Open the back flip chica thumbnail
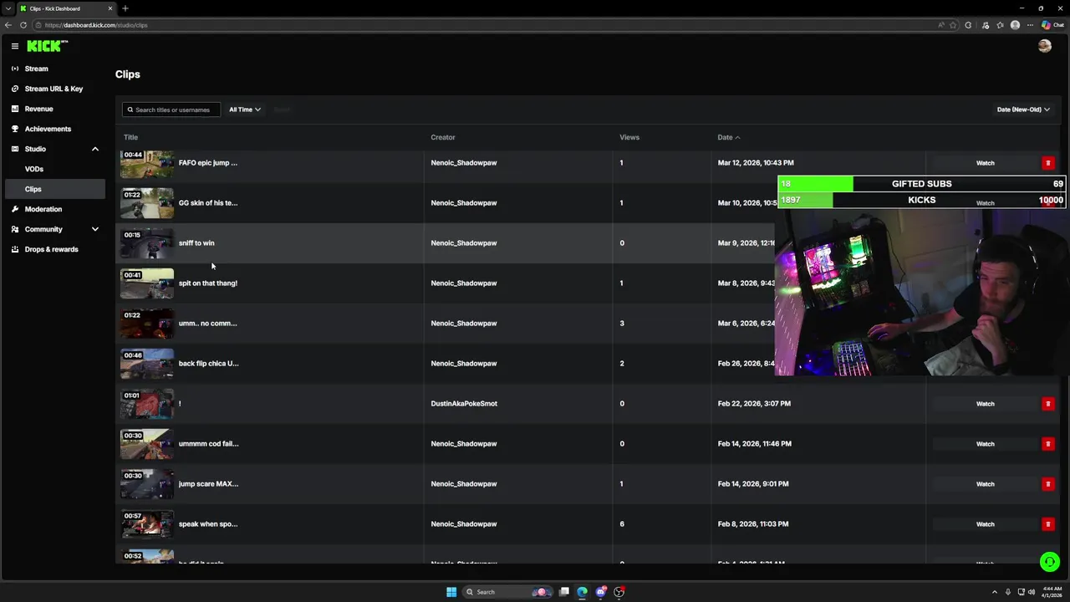The height and width of the screenshot is (602, 1070). pos(147,364)
